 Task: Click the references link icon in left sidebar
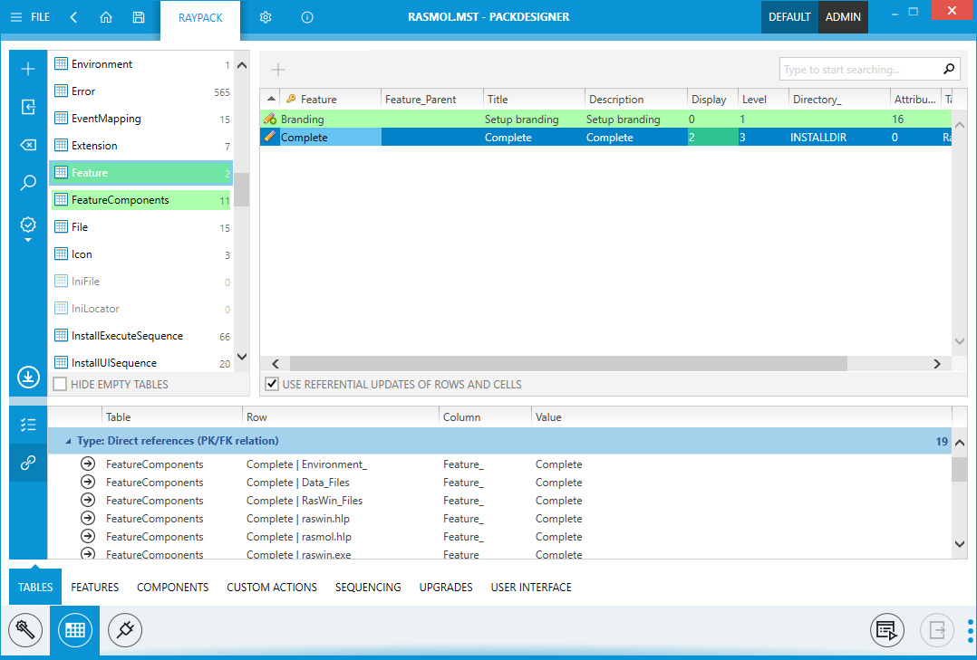pos(28,463)
